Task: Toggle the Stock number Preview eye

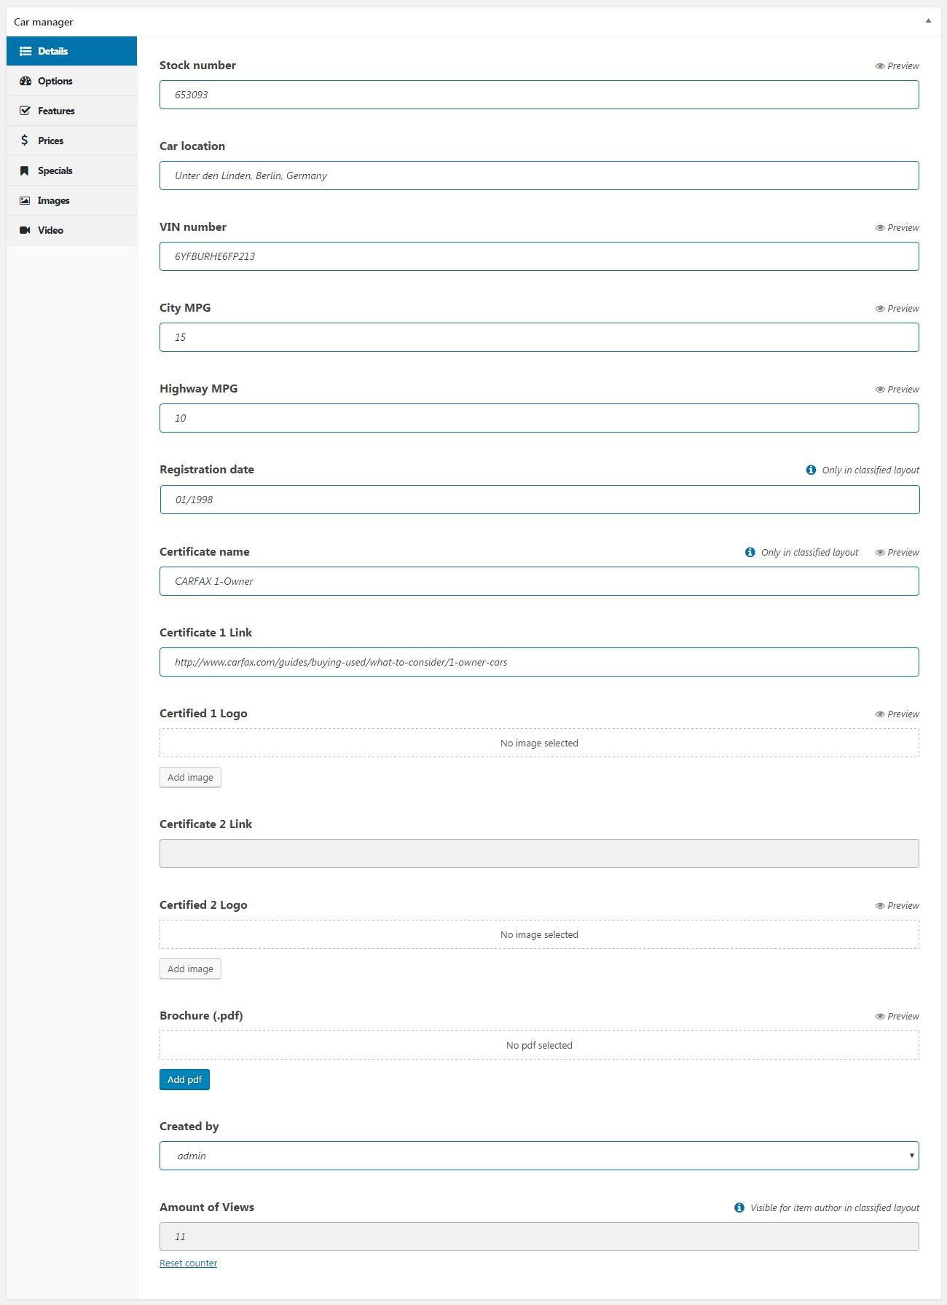Action: (x=880, y=66)
